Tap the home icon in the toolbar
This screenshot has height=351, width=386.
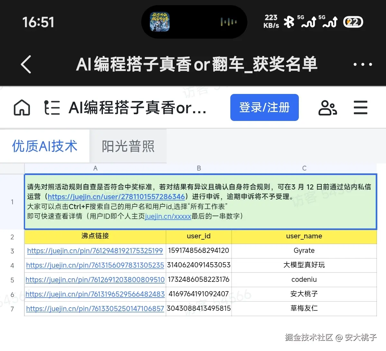coord(21,107)
